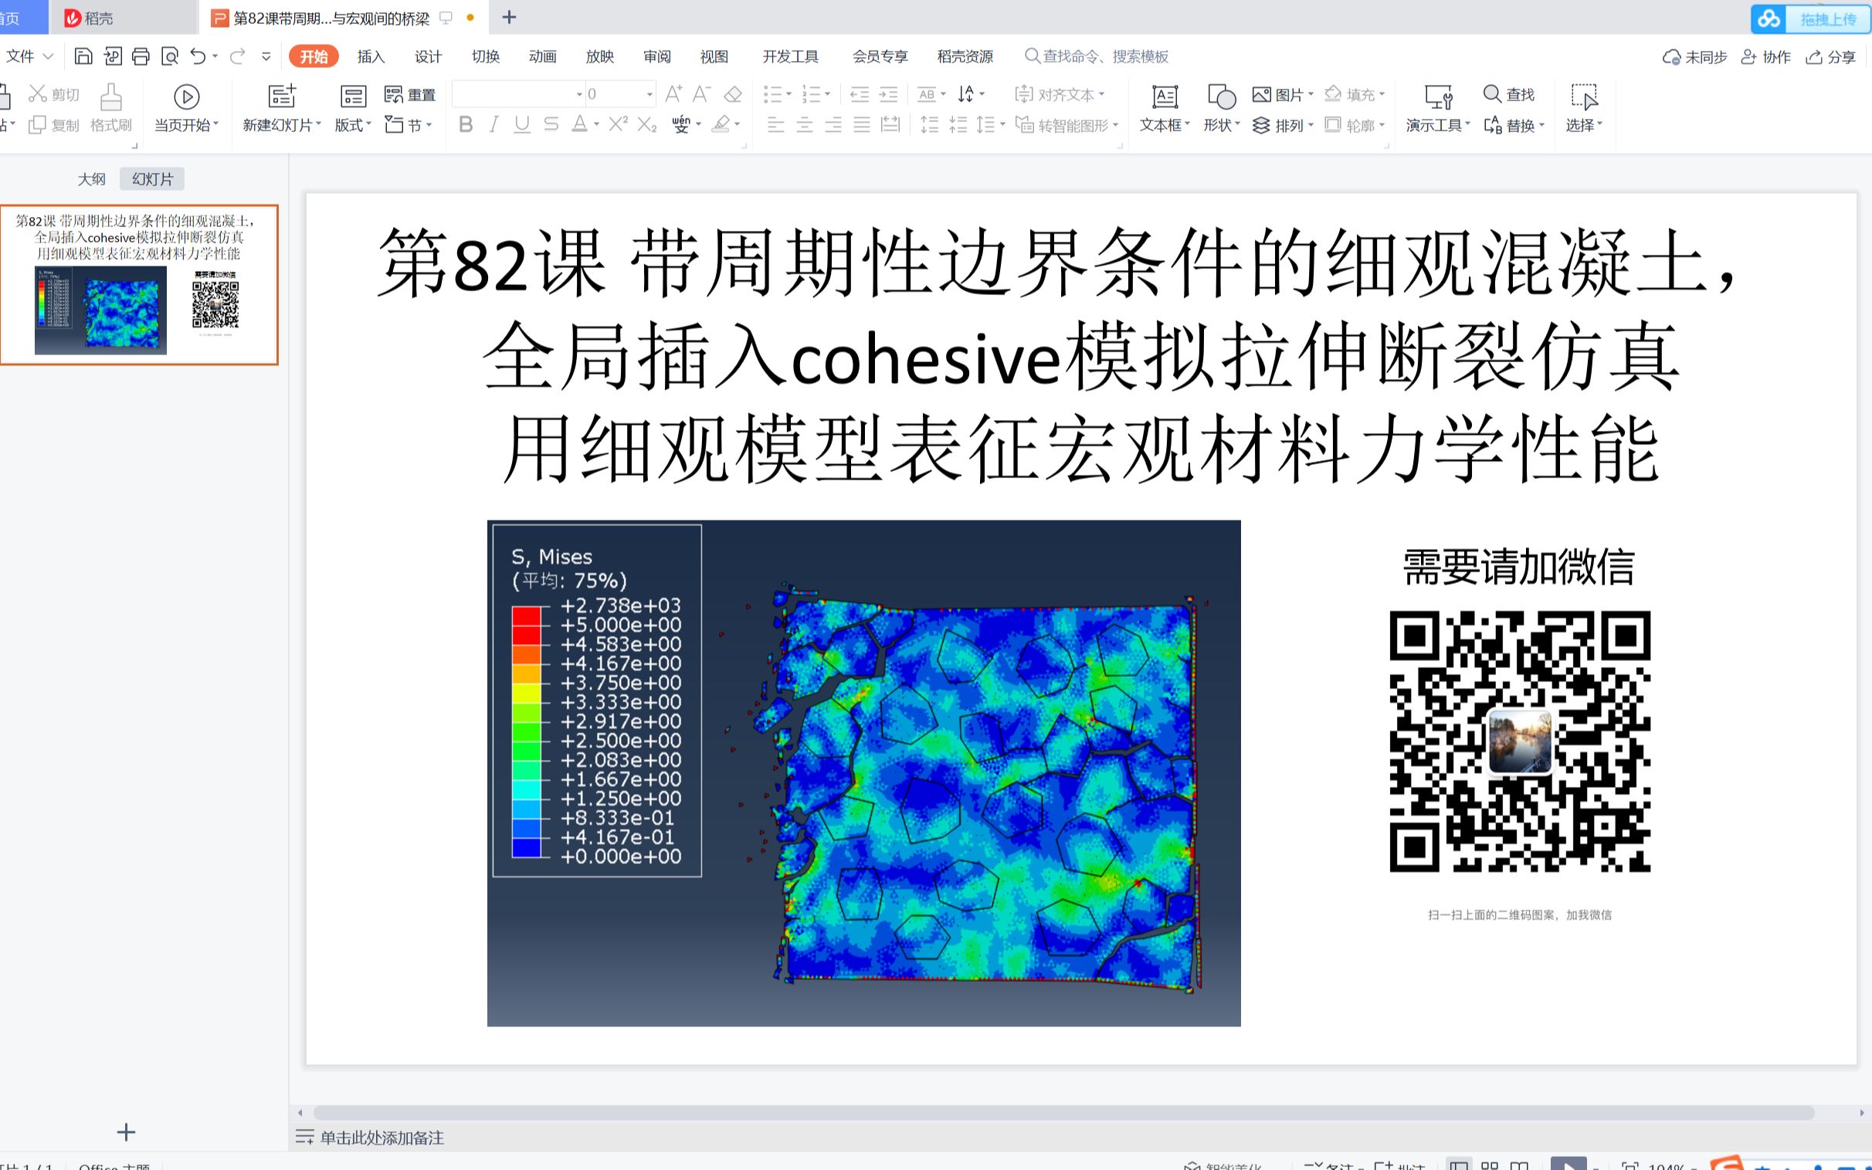Image resolution: width=1872 pixels, height=1170 pixels.
Task: Click the Reset (重置) button
Action: pos(410,94)
